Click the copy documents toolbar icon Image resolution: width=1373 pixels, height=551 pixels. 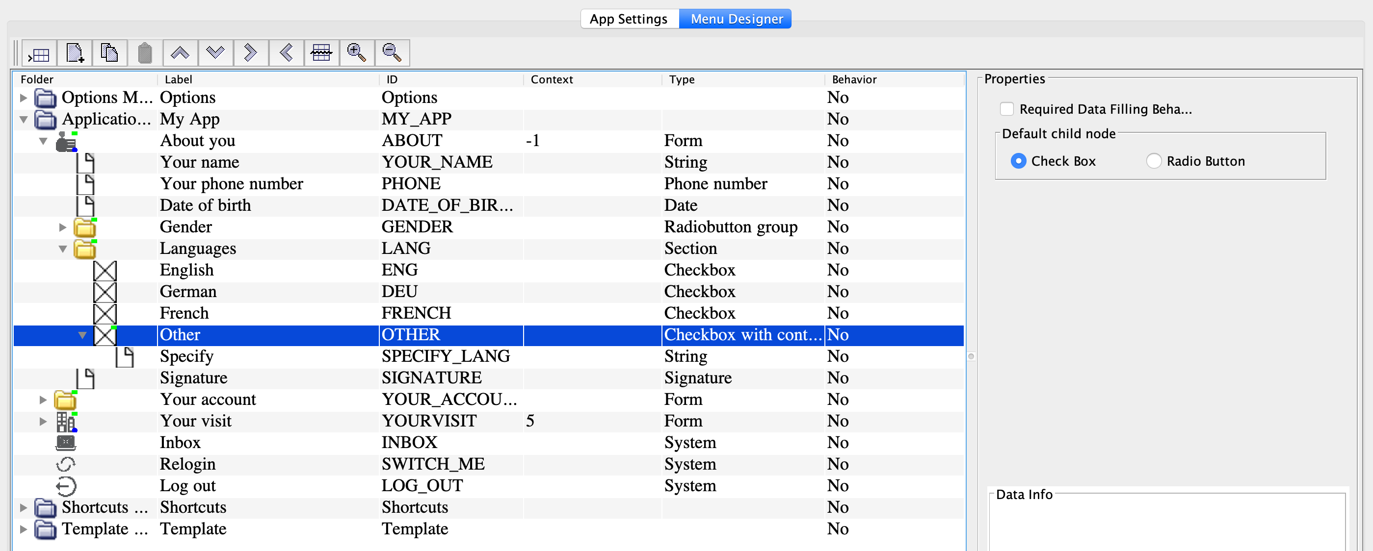[x=110, y=53]
